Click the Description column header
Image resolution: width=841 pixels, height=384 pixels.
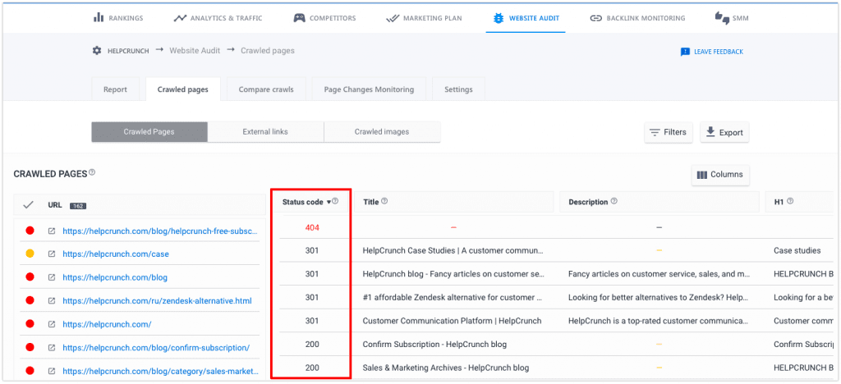click(x=659, y=202)
